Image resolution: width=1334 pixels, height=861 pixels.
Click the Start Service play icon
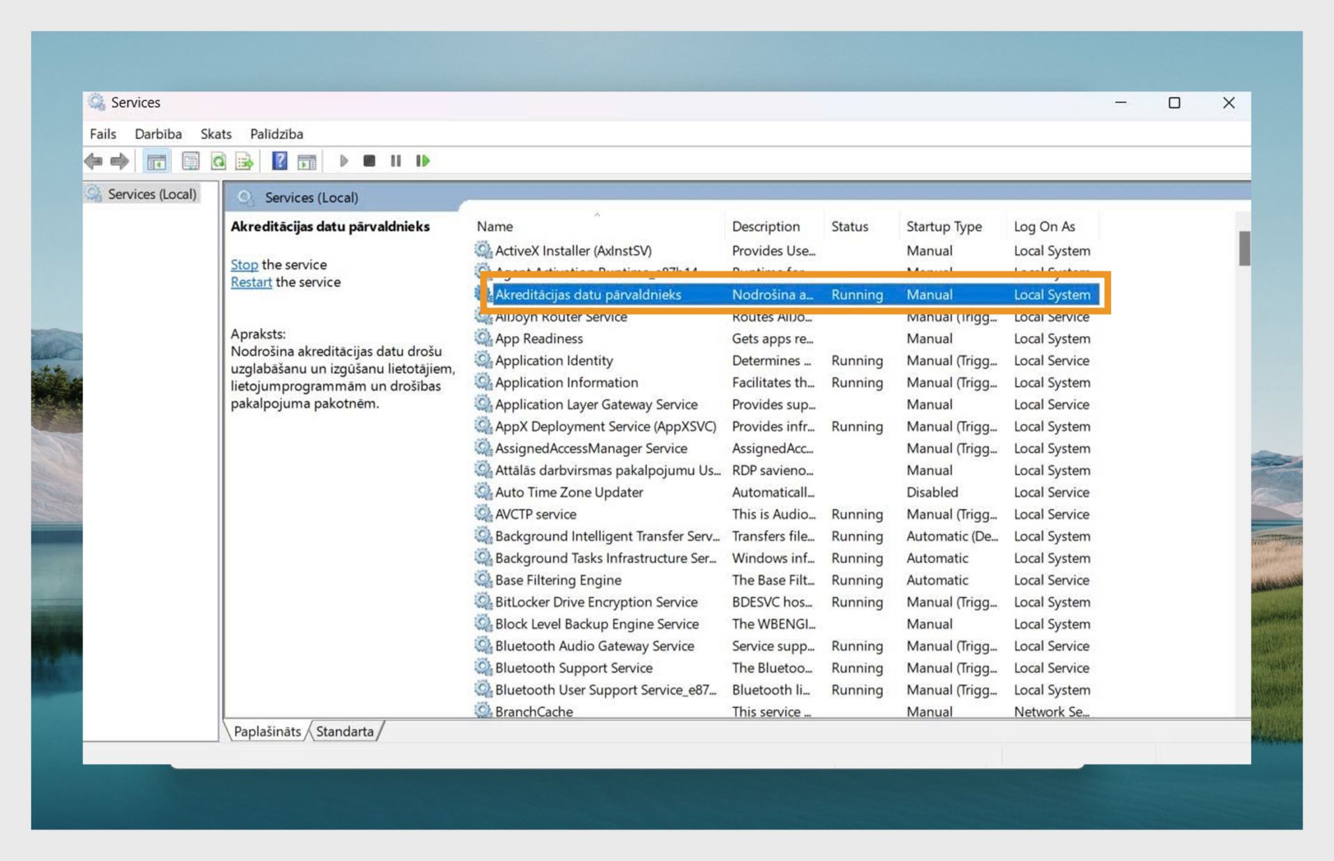click(x=343, y=161)
